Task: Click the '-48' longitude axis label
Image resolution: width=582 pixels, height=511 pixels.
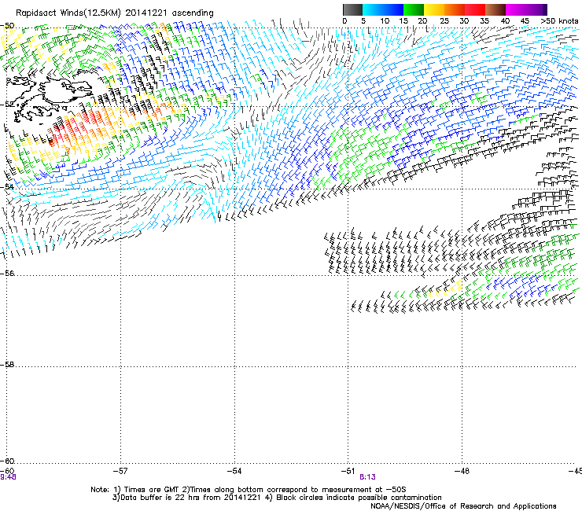Action: 462,471
